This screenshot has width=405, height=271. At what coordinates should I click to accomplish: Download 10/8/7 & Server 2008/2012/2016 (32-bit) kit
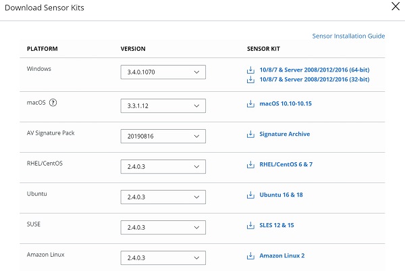[315, 79]
